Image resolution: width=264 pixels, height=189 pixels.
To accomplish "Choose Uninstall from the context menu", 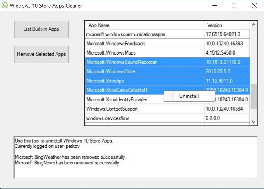I will pos(189,96).
